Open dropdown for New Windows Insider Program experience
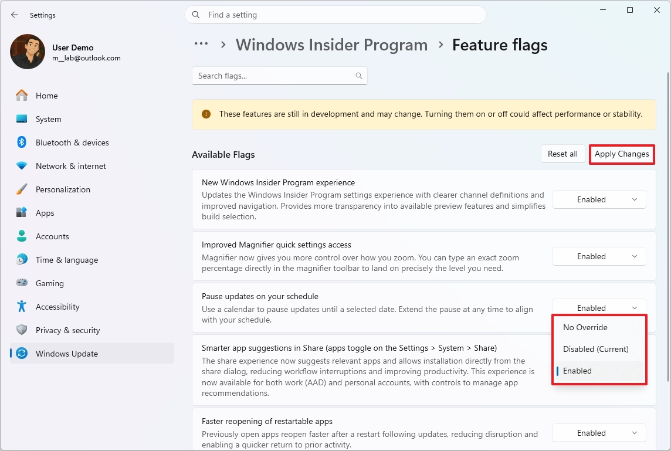The width and height of the screenshot is (671, 451). pyautogui.click(x=599, y=199)
